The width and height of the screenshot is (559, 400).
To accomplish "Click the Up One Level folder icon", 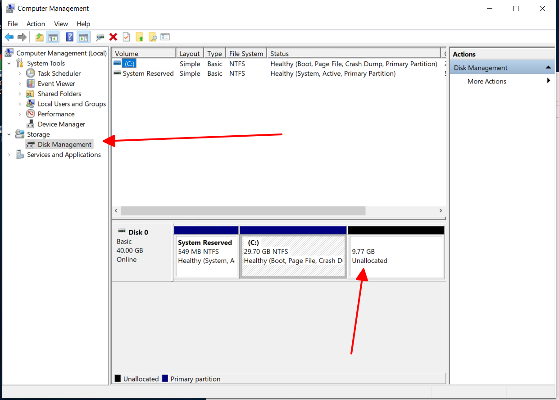I will click(x=40, y=37).
